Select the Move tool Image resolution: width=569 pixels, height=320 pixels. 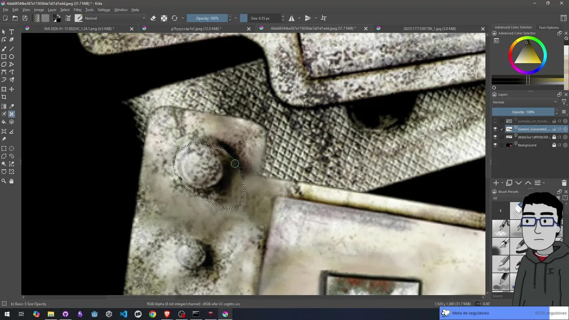pyautogui.click(x=12, y=89)
